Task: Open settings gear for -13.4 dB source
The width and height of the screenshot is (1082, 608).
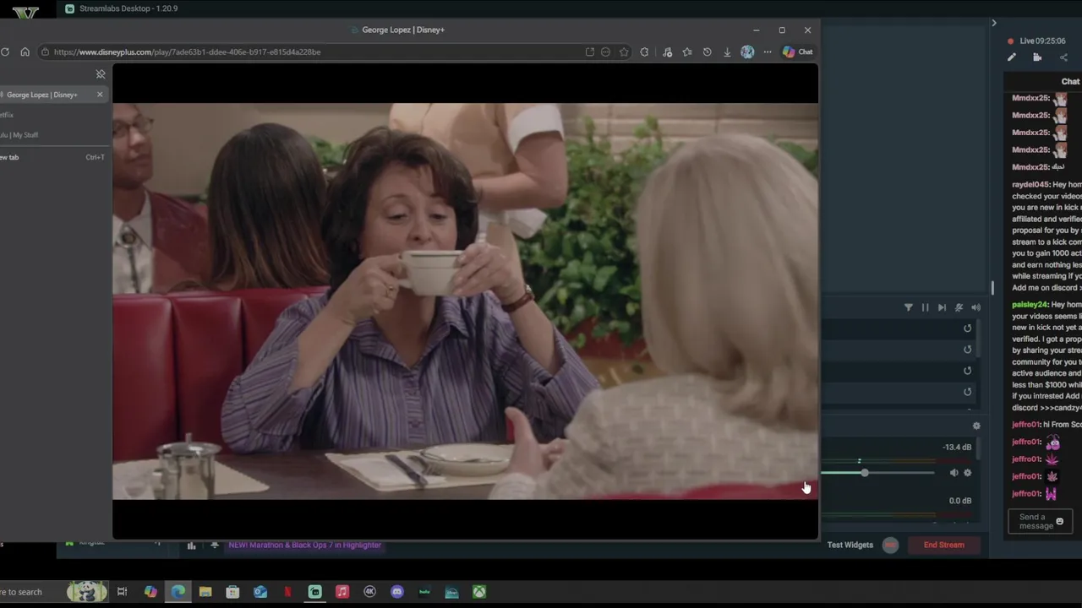Action: tap(968, 473)
